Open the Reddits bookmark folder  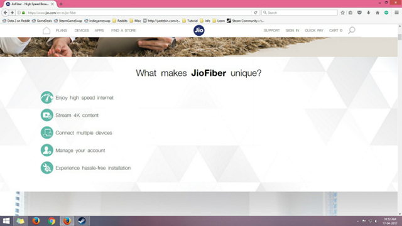click(x=120, y=21)
